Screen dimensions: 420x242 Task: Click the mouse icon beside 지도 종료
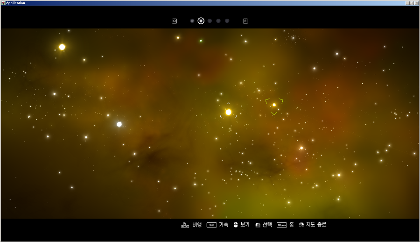(x=301, y=225)
